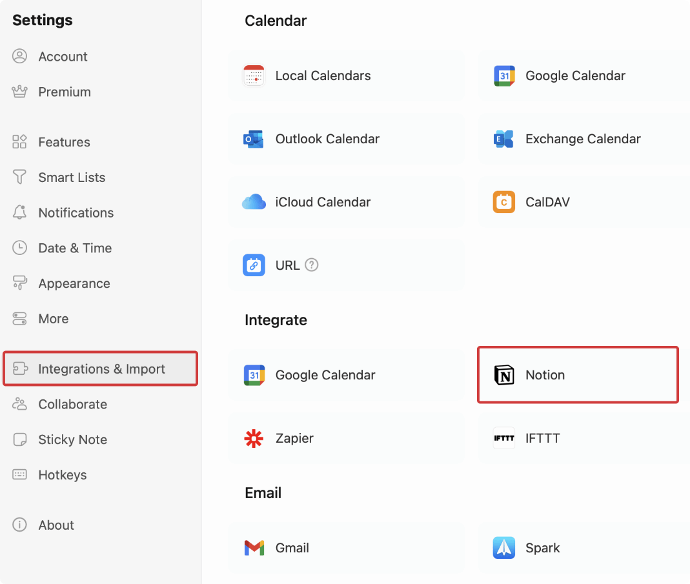Click the iCloud Calendar cloud icon
Image resolution: width=690 pixels, height=584 pixels.
coord(254,202)
